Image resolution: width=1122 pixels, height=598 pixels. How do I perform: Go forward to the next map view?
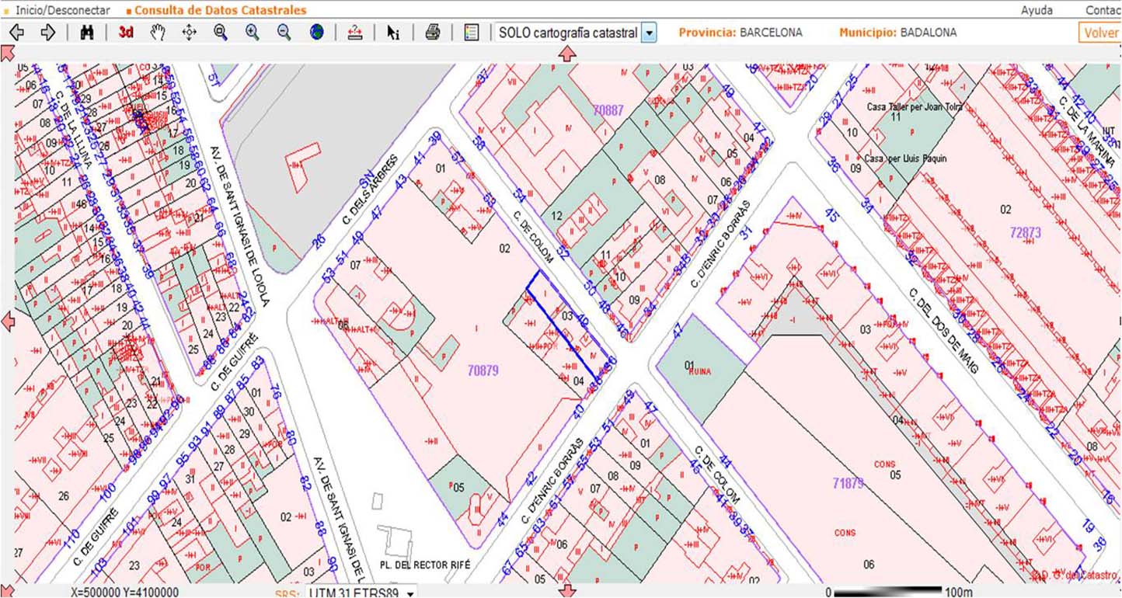pyautogui.click(x=47, y=33)
